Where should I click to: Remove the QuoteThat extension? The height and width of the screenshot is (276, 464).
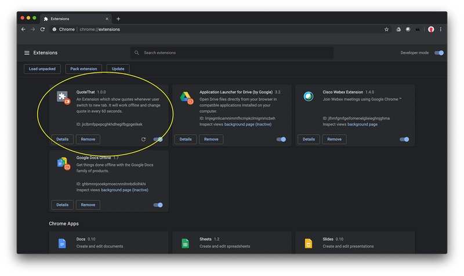88,139
